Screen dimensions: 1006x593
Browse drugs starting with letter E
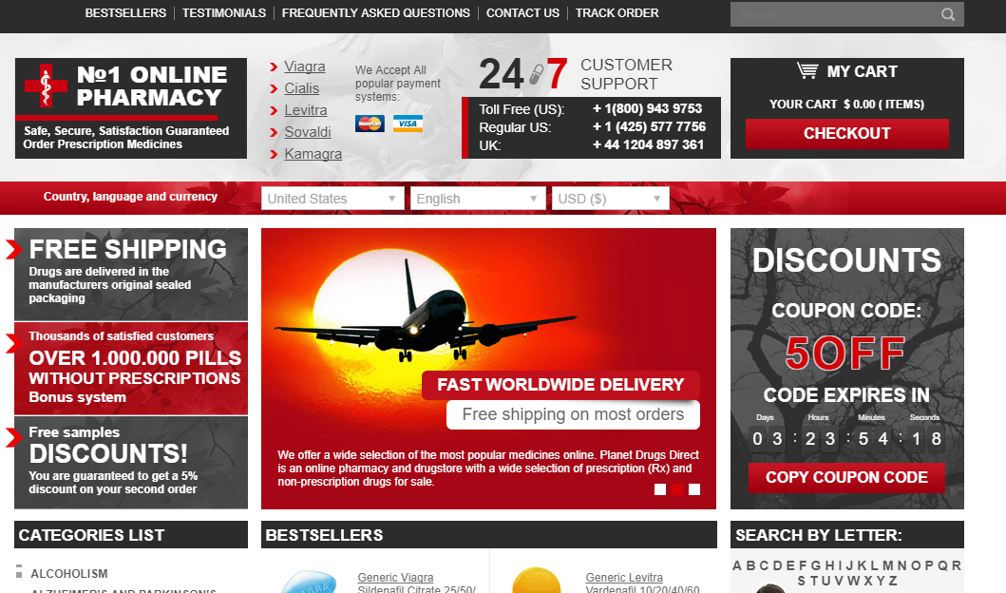coord(790,566)
